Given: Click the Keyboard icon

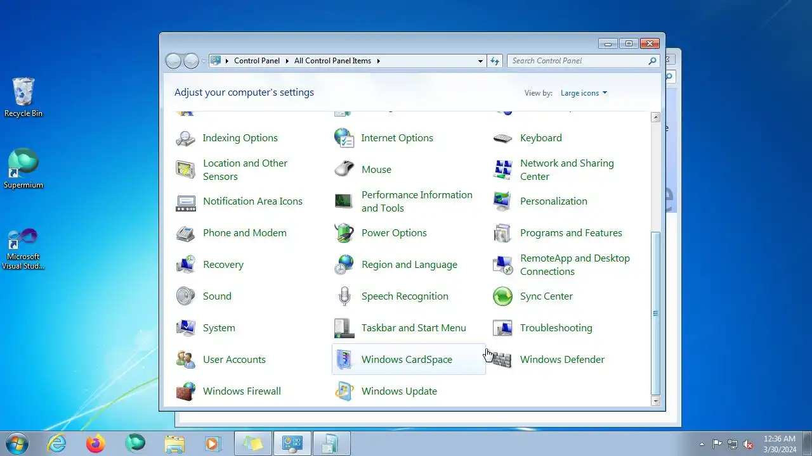Looking at the screenshot, I should pos(503,138).
